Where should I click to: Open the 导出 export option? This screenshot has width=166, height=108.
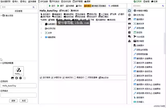point(23,2)
